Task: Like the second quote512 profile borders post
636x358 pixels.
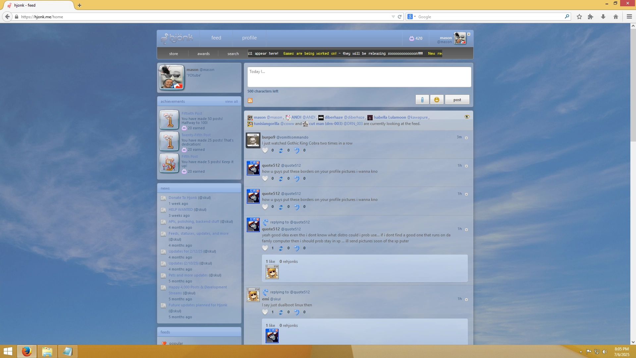Action: (265, 207)
